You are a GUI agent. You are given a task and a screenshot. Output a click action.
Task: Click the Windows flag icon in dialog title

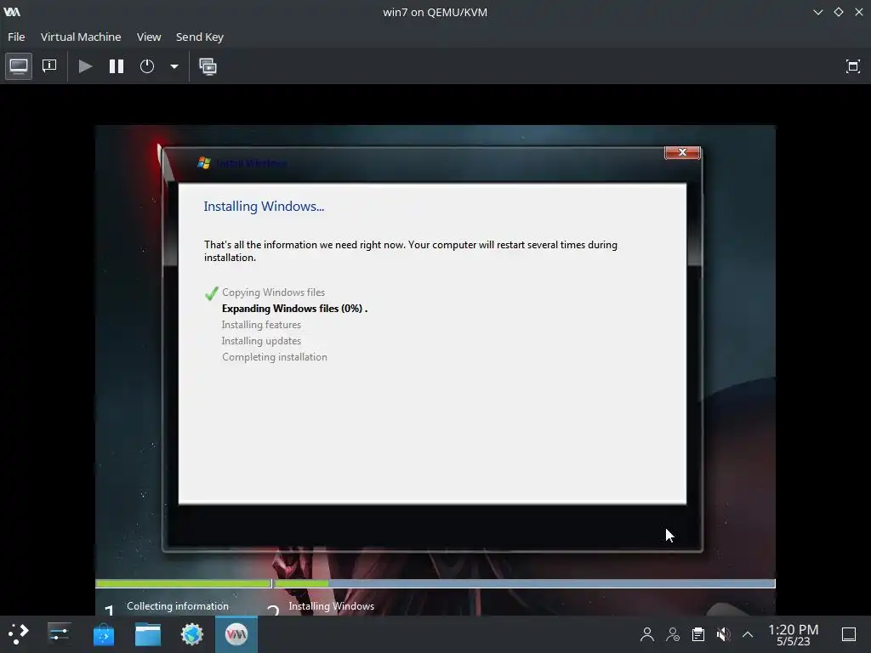(x=204, y=162)
